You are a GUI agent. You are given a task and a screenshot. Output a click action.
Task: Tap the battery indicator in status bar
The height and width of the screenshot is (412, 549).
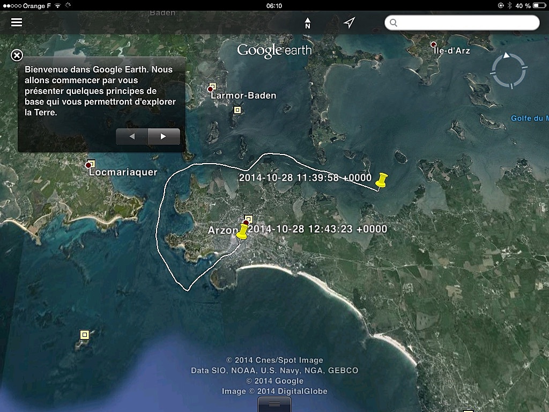click(x=539, y=5)
